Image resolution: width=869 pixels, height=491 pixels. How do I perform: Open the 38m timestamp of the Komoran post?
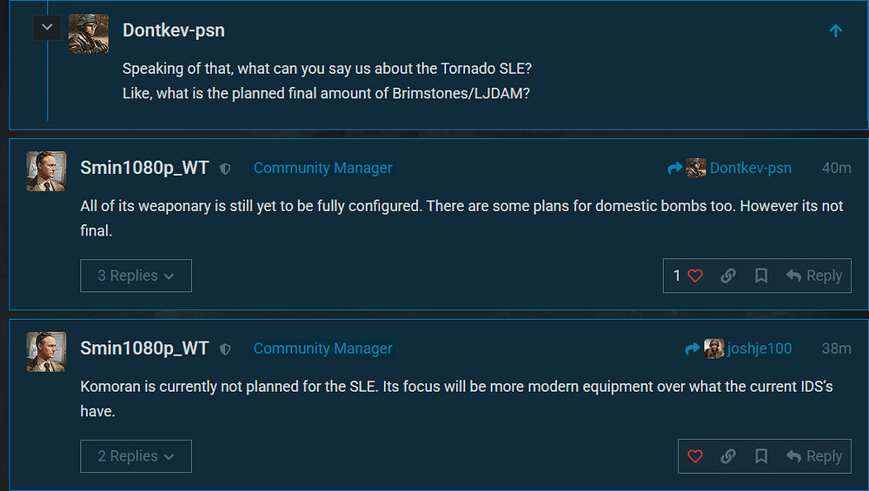pos(836,348)
